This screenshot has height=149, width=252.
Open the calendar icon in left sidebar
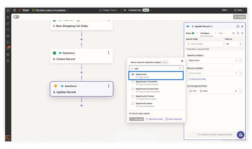pyautogui.click(x=8, y=36)
